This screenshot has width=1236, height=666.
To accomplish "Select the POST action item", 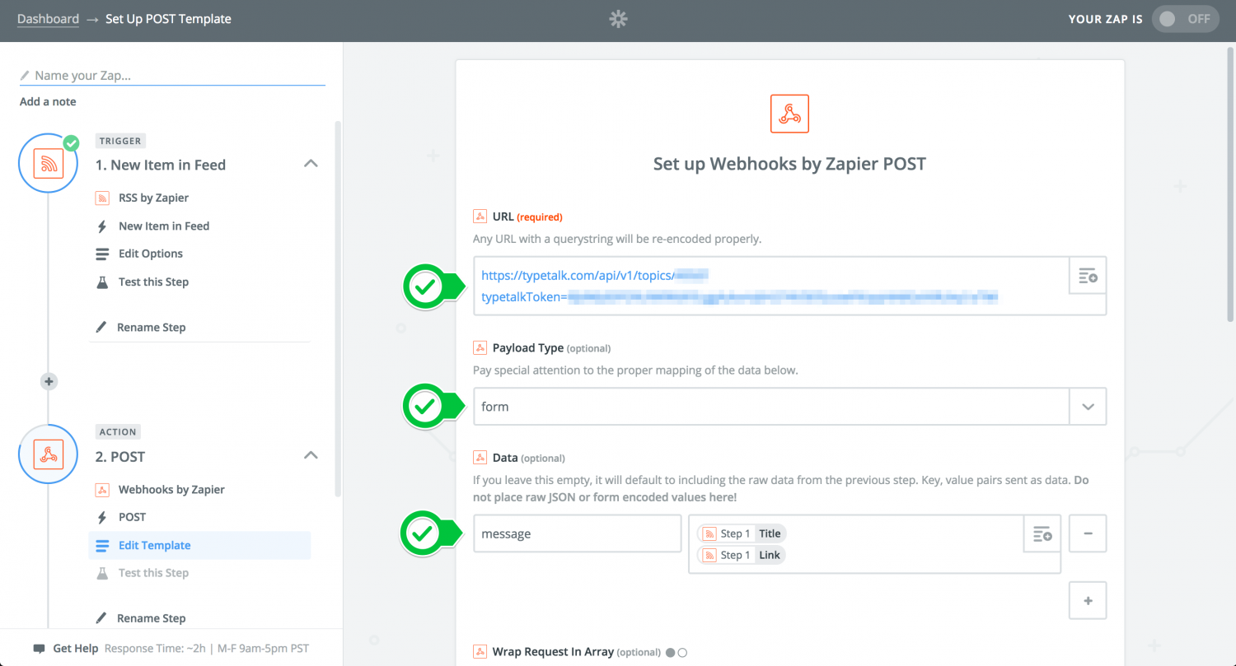I will [x=132, y=517].
